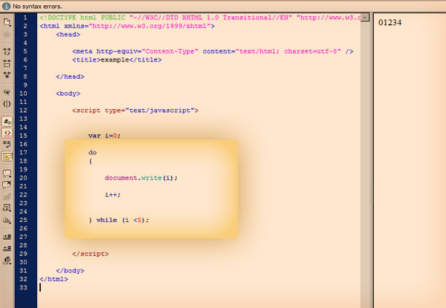This screenshot has height=308, width=446.
Task: Click the '01234' output in preview pane
Action: [390, 22]
